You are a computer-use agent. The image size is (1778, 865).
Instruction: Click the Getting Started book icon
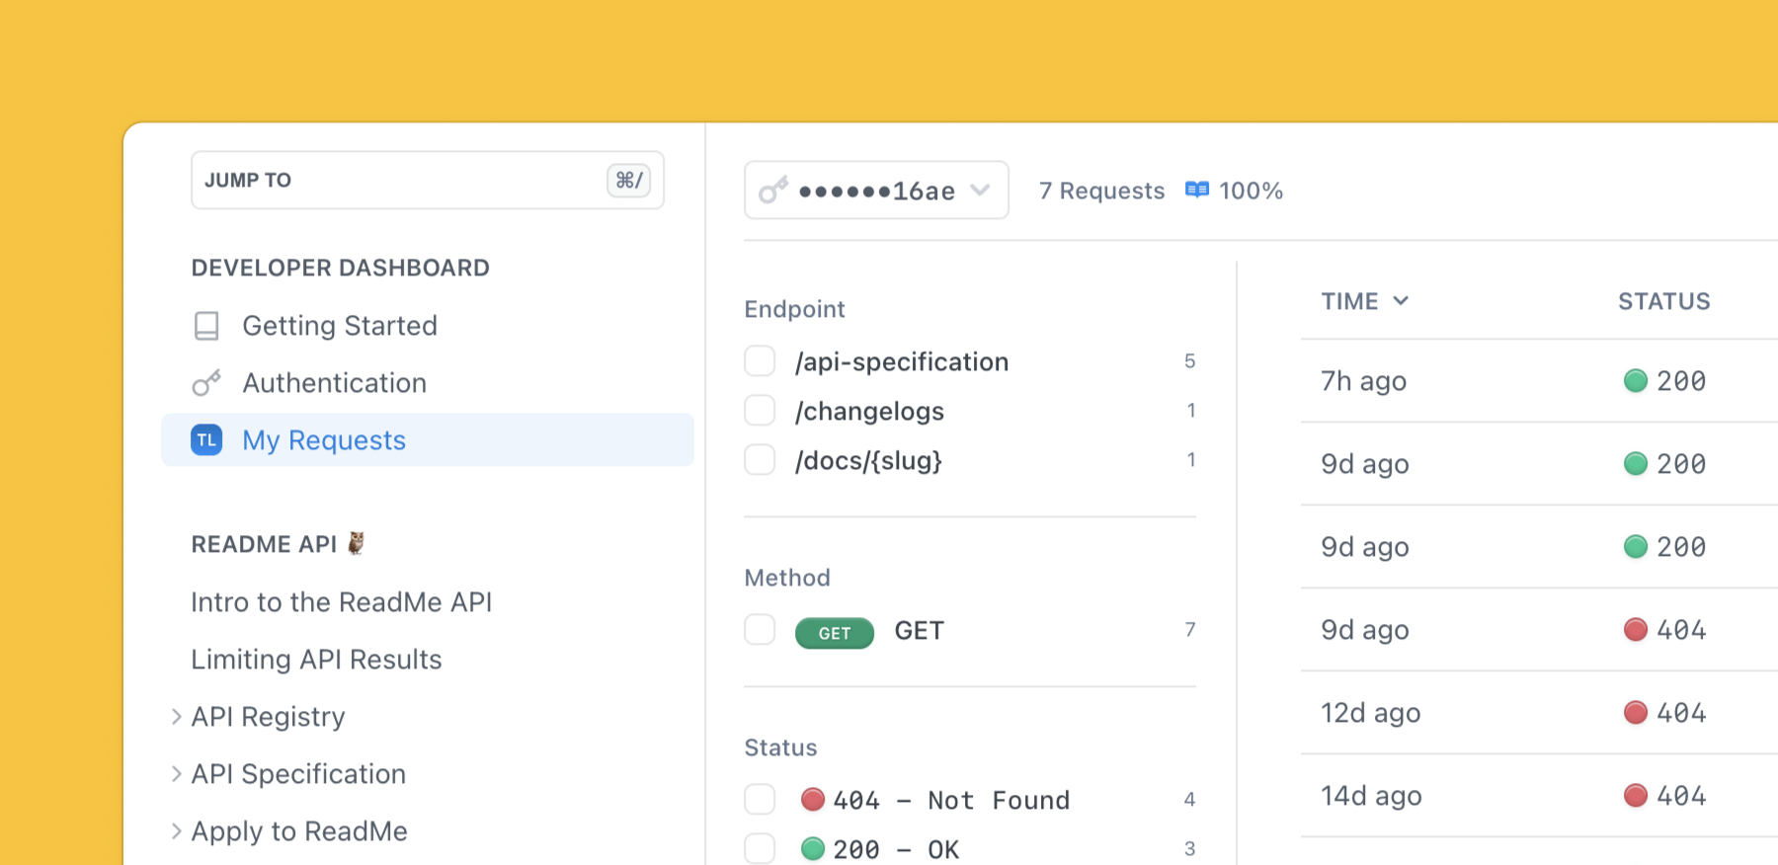point(206,326)
